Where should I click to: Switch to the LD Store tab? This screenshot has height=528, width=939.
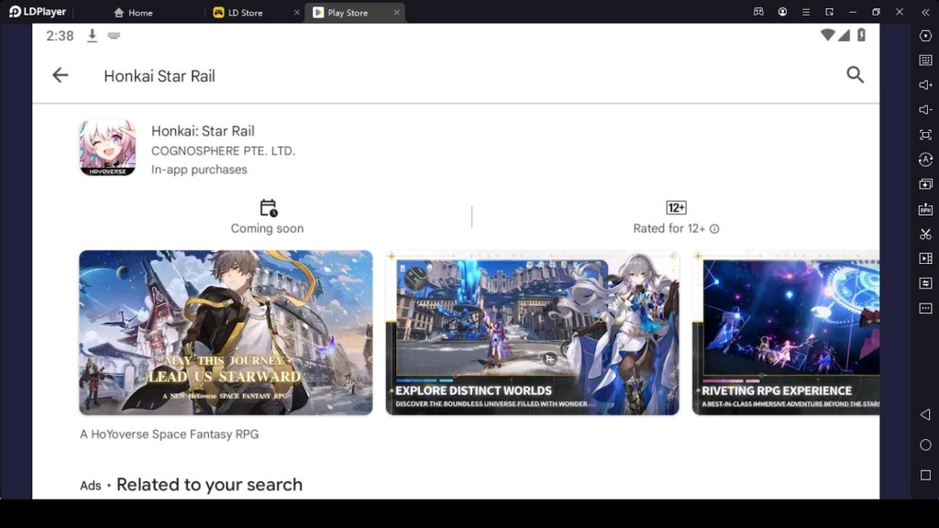pos(238,13)
